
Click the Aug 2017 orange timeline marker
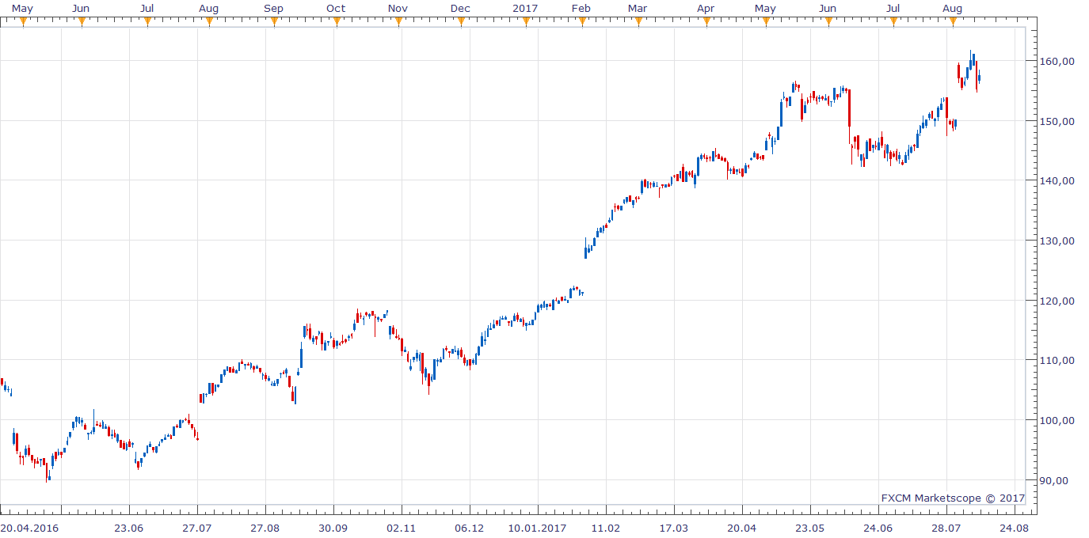coord(953,22)
